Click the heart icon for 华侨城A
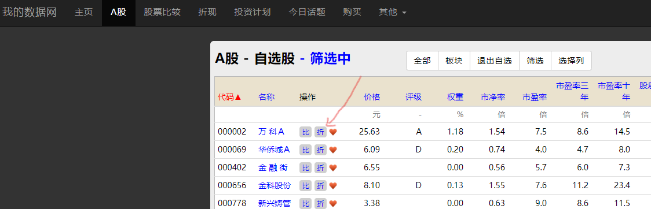Image resolution: width=651 pixels, height=209 pixels. click(333, 150)
